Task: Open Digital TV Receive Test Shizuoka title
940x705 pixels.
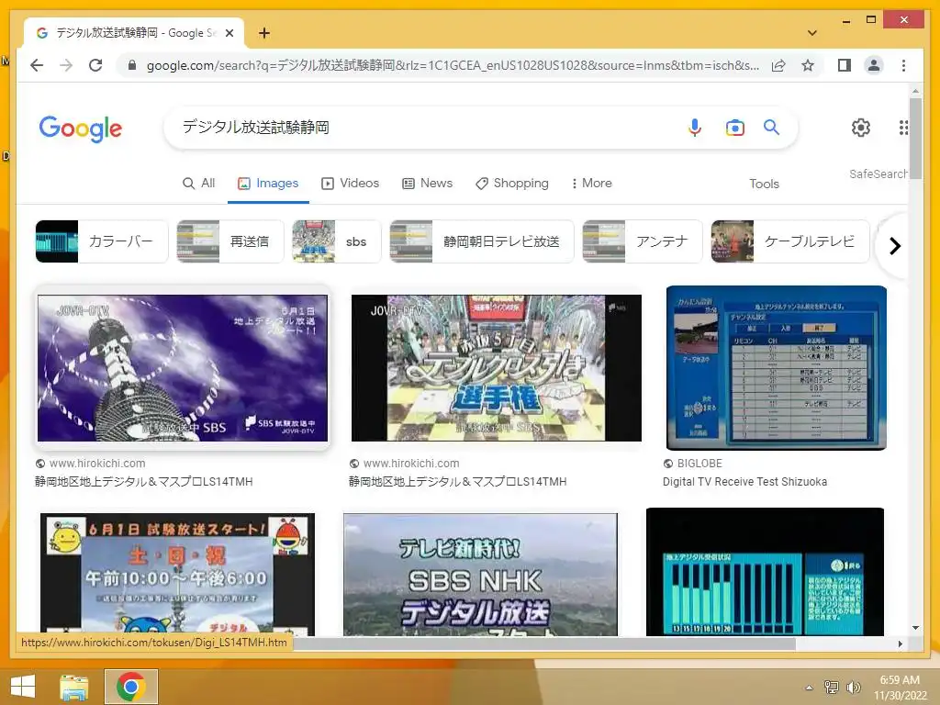Action: [x=744, y=482]
